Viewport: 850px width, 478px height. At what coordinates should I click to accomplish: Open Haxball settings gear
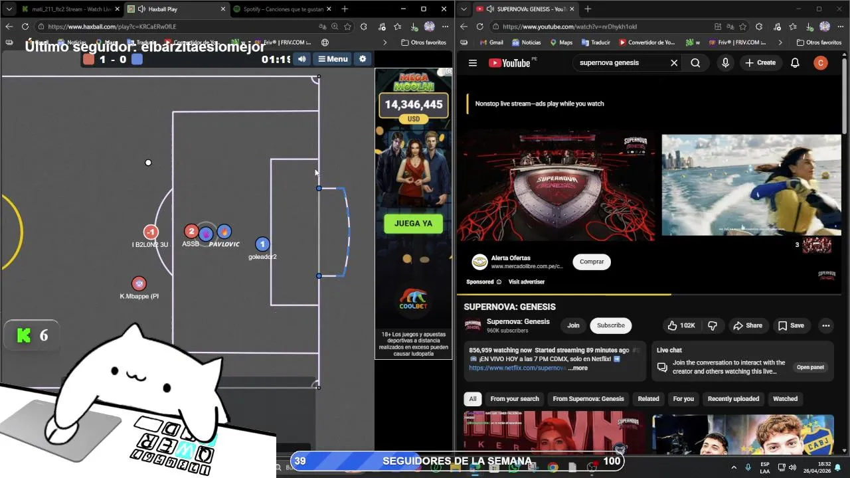click(x=363, y=59)
